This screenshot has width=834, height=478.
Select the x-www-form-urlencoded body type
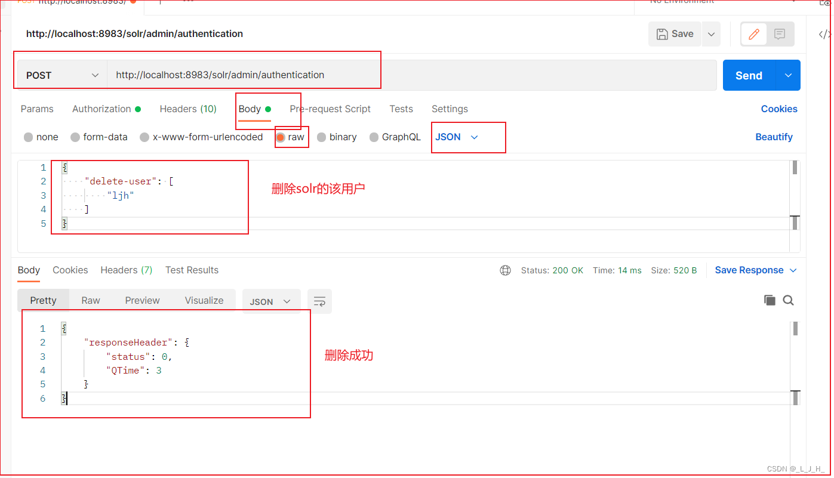coord(201,137)
